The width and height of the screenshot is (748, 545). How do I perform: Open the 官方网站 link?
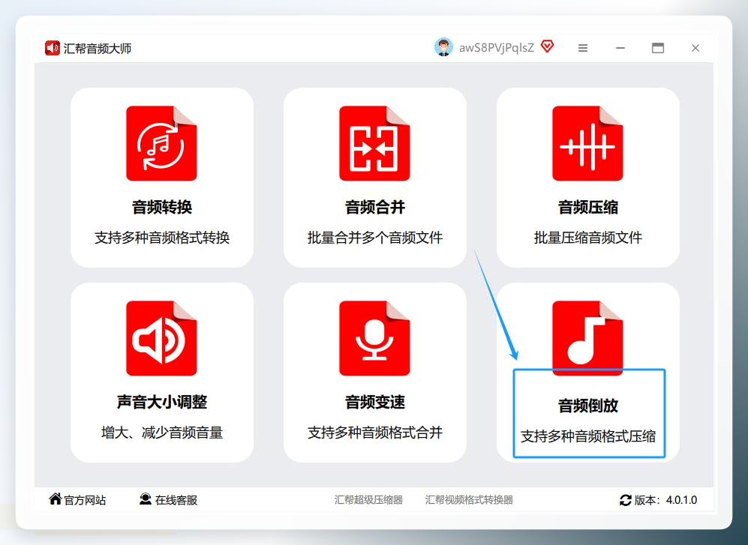85,500
